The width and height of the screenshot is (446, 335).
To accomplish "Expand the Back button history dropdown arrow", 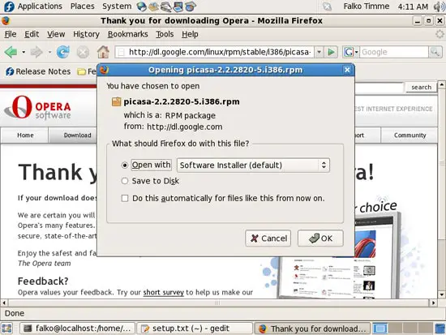I will point(24,52).
